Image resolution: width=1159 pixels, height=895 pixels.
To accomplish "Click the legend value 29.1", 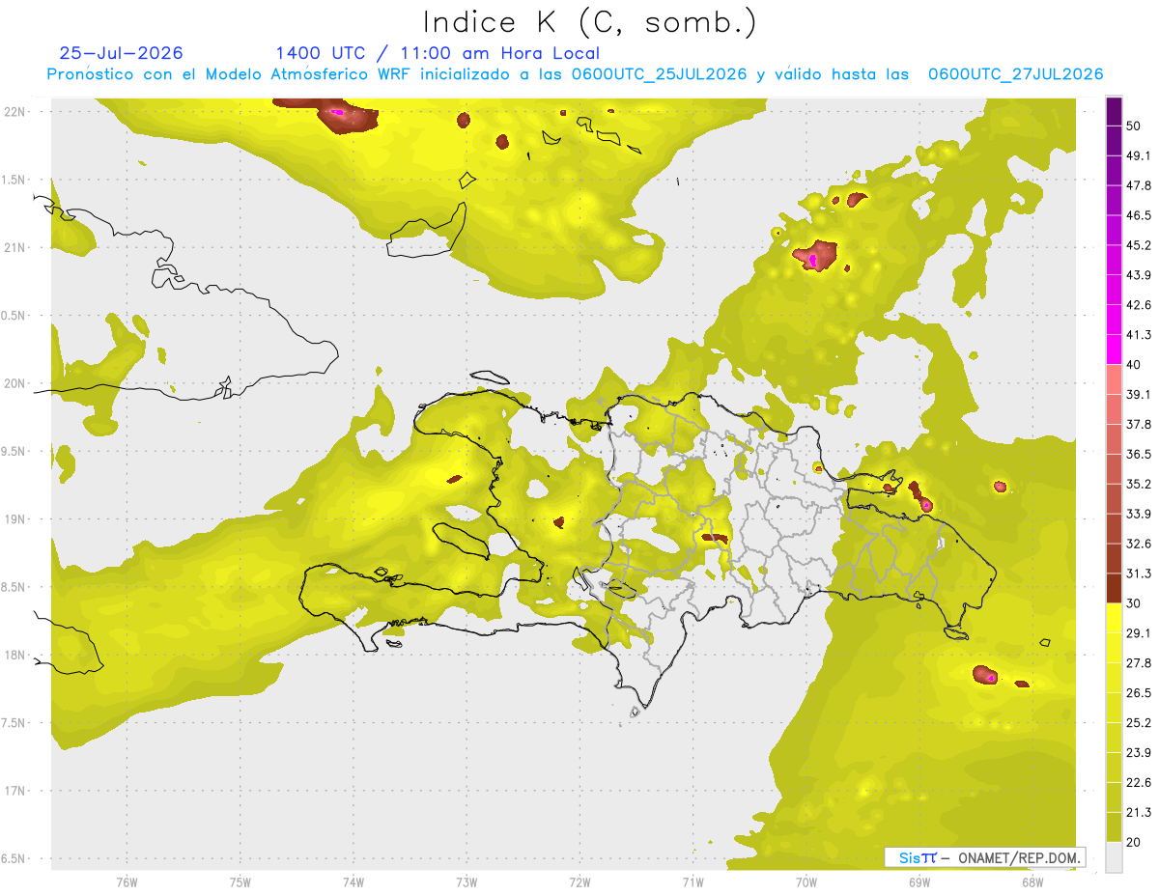I will 1139,633.
